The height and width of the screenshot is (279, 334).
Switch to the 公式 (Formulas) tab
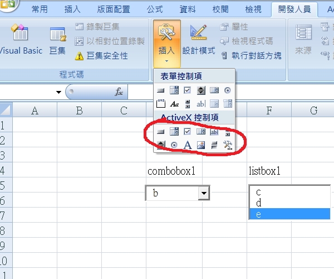[155, 9]
